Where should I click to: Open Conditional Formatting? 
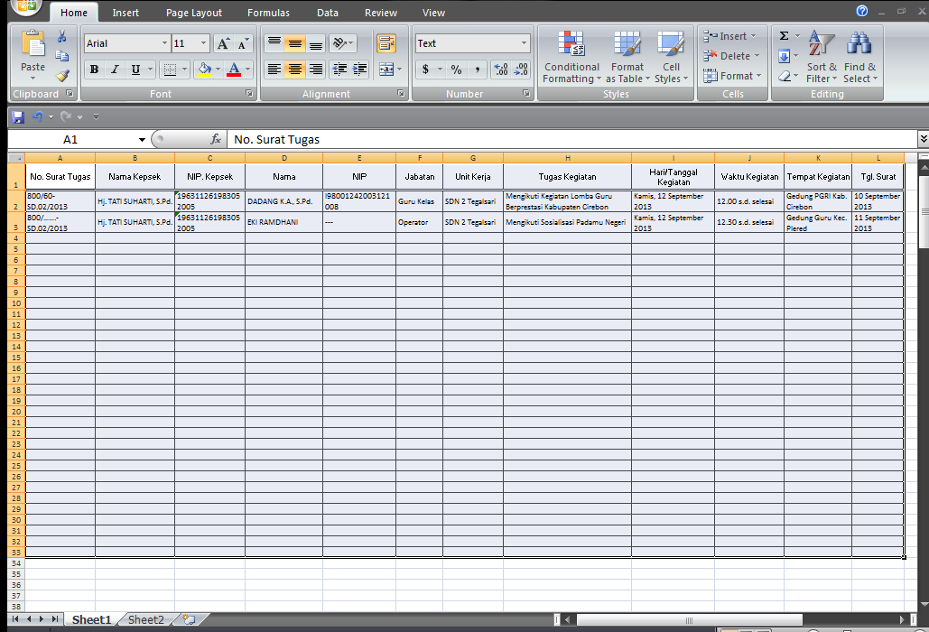pos(571,56)
